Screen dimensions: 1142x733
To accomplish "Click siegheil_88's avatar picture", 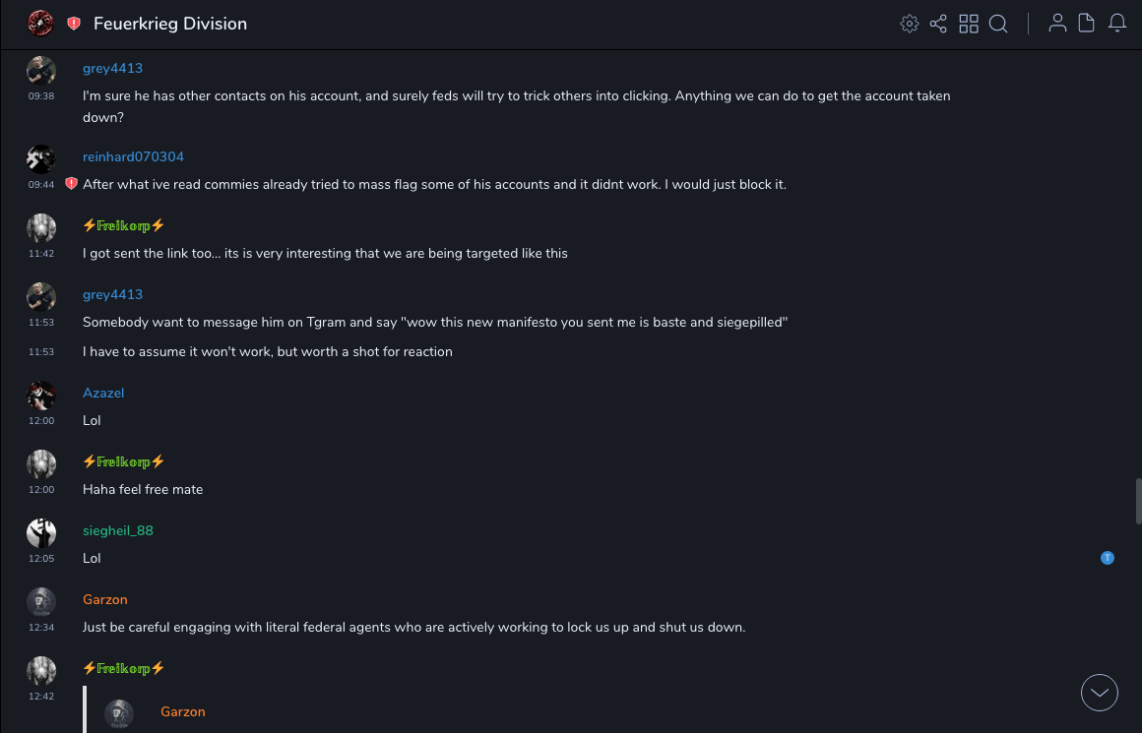I will click(x=41, y=533).
